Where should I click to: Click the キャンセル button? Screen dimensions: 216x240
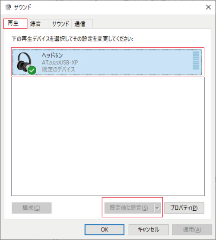tap(149, 230)
